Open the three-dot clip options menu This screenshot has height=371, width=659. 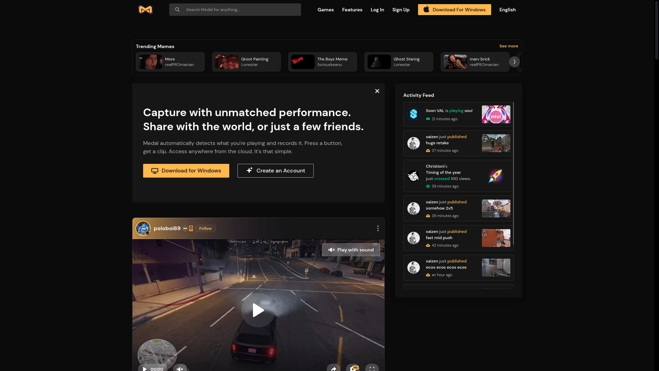pyautogui.click(x=378, y=228)
